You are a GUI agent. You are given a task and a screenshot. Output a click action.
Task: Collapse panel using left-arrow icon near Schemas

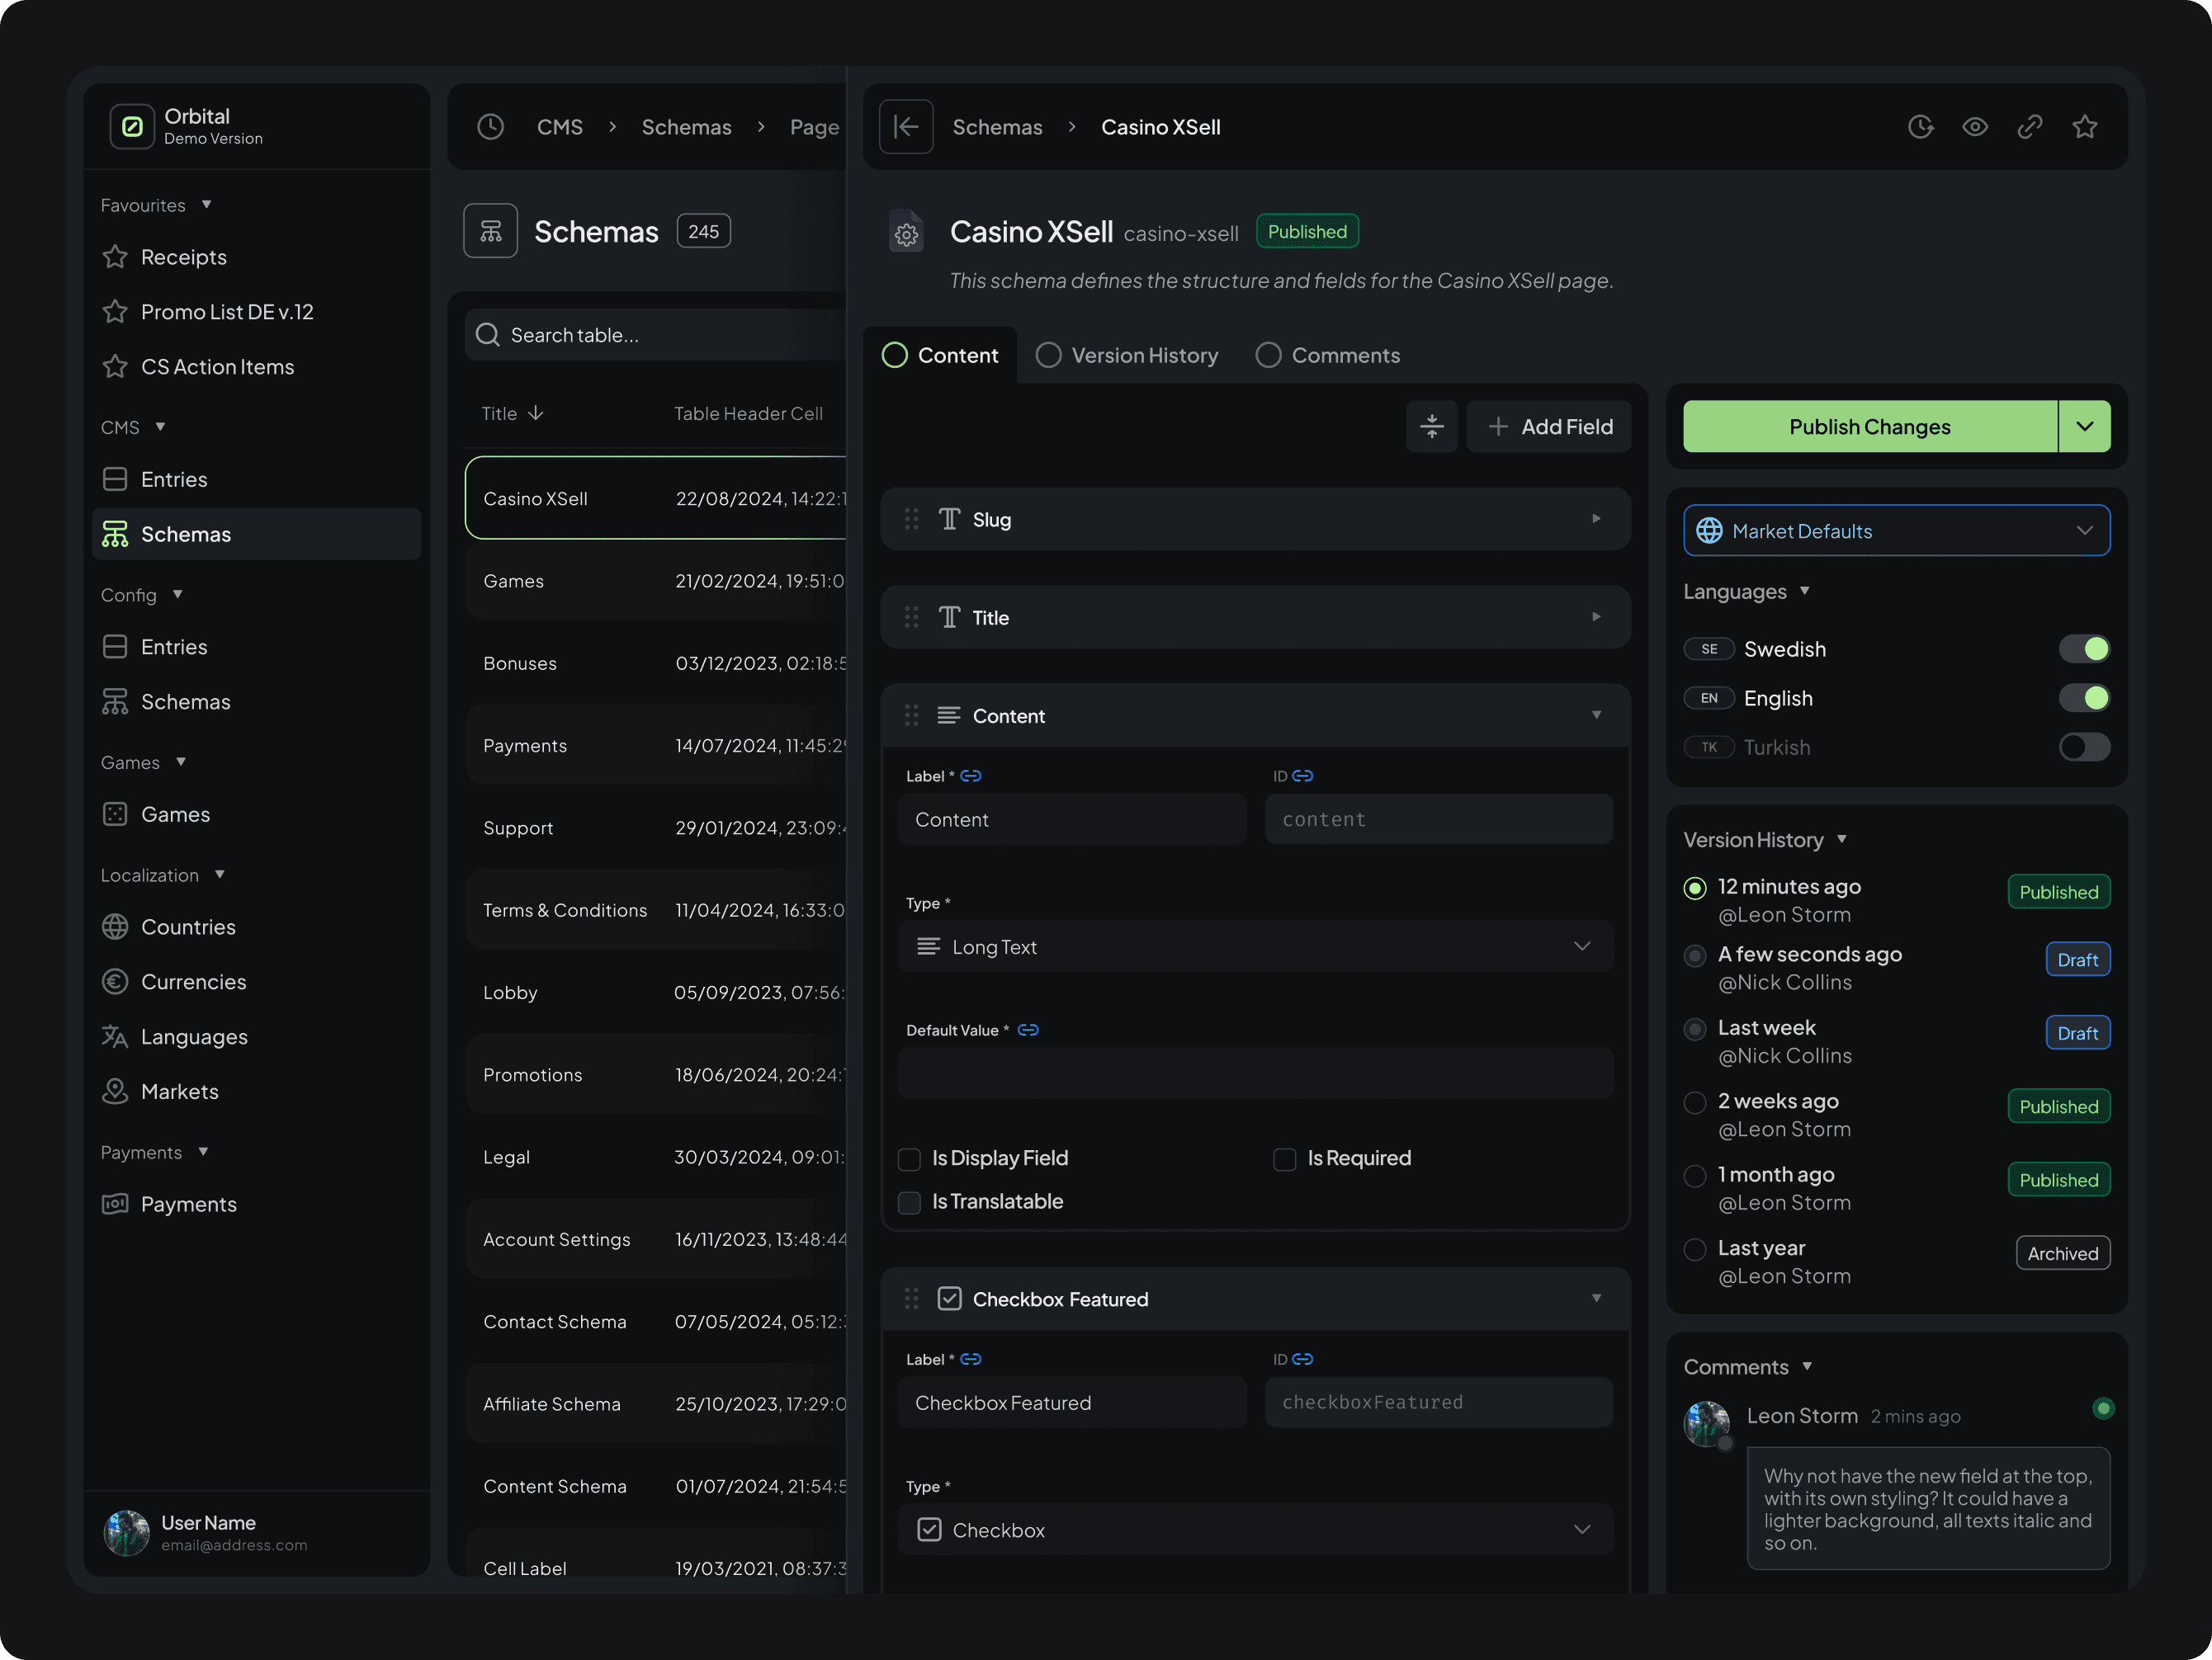(x=906, y=127)
